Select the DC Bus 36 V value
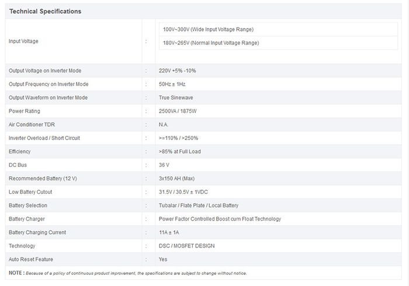The width and height of the screenshot is (409, 286). (x=164, y=165)
